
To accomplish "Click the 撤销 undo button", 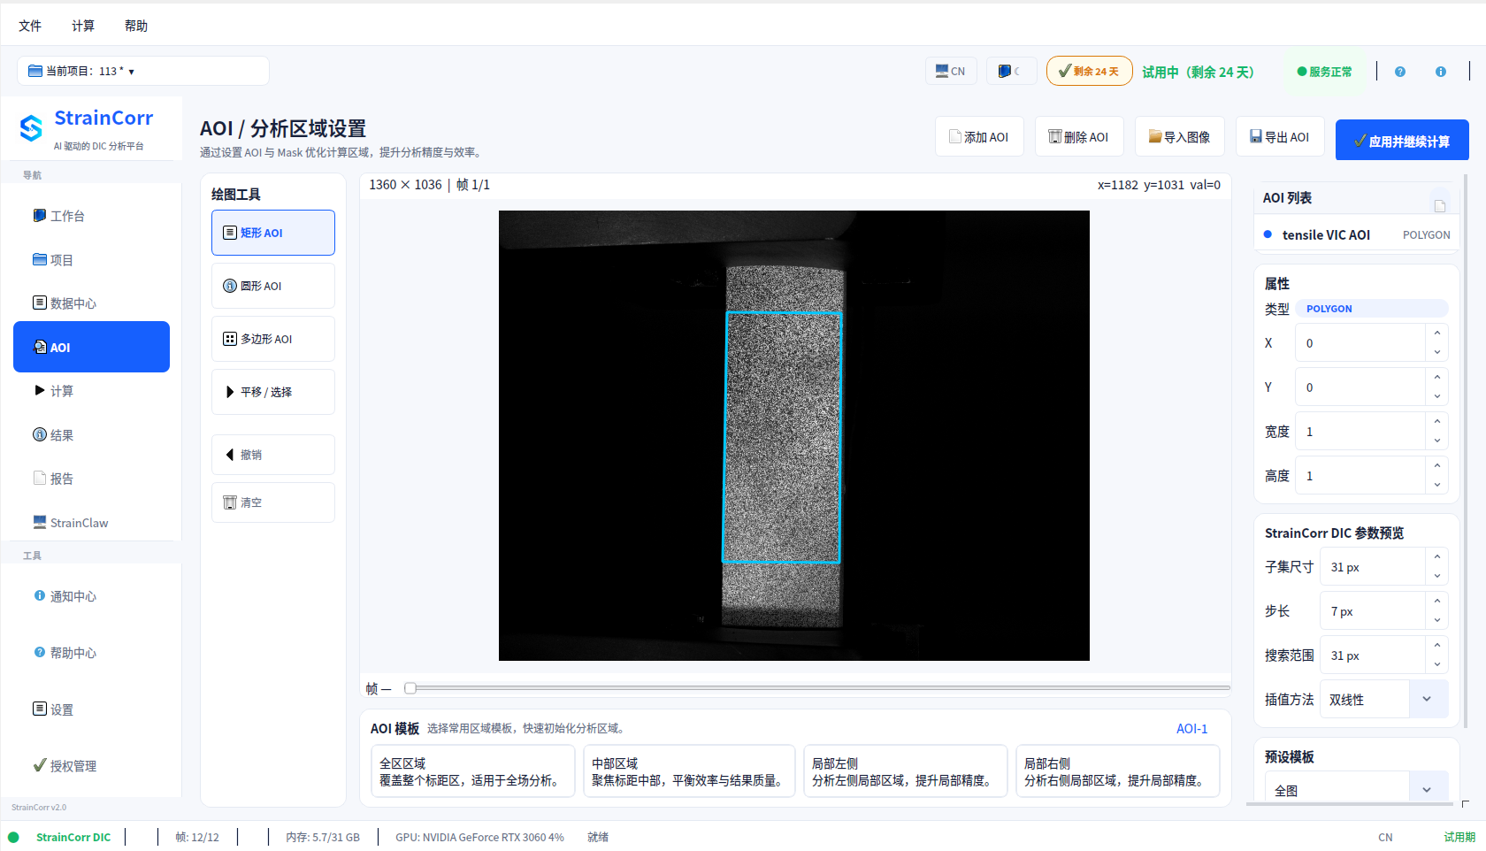I will click(x=272, y=455).
